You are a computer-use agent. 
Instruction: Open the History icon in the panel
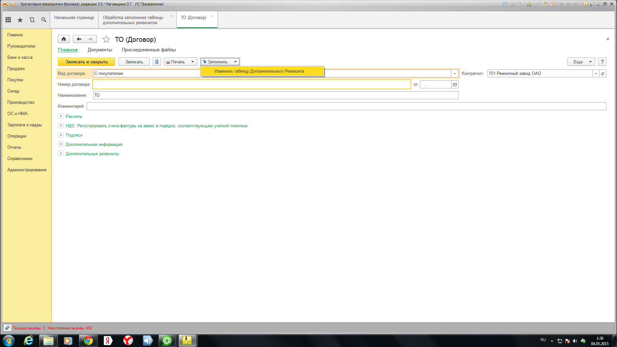tap(32, 20)
